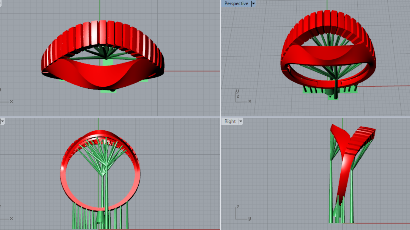Open the Right viewport menu arrow
Viewport: 410px width, 230px height.
(241, 121)
